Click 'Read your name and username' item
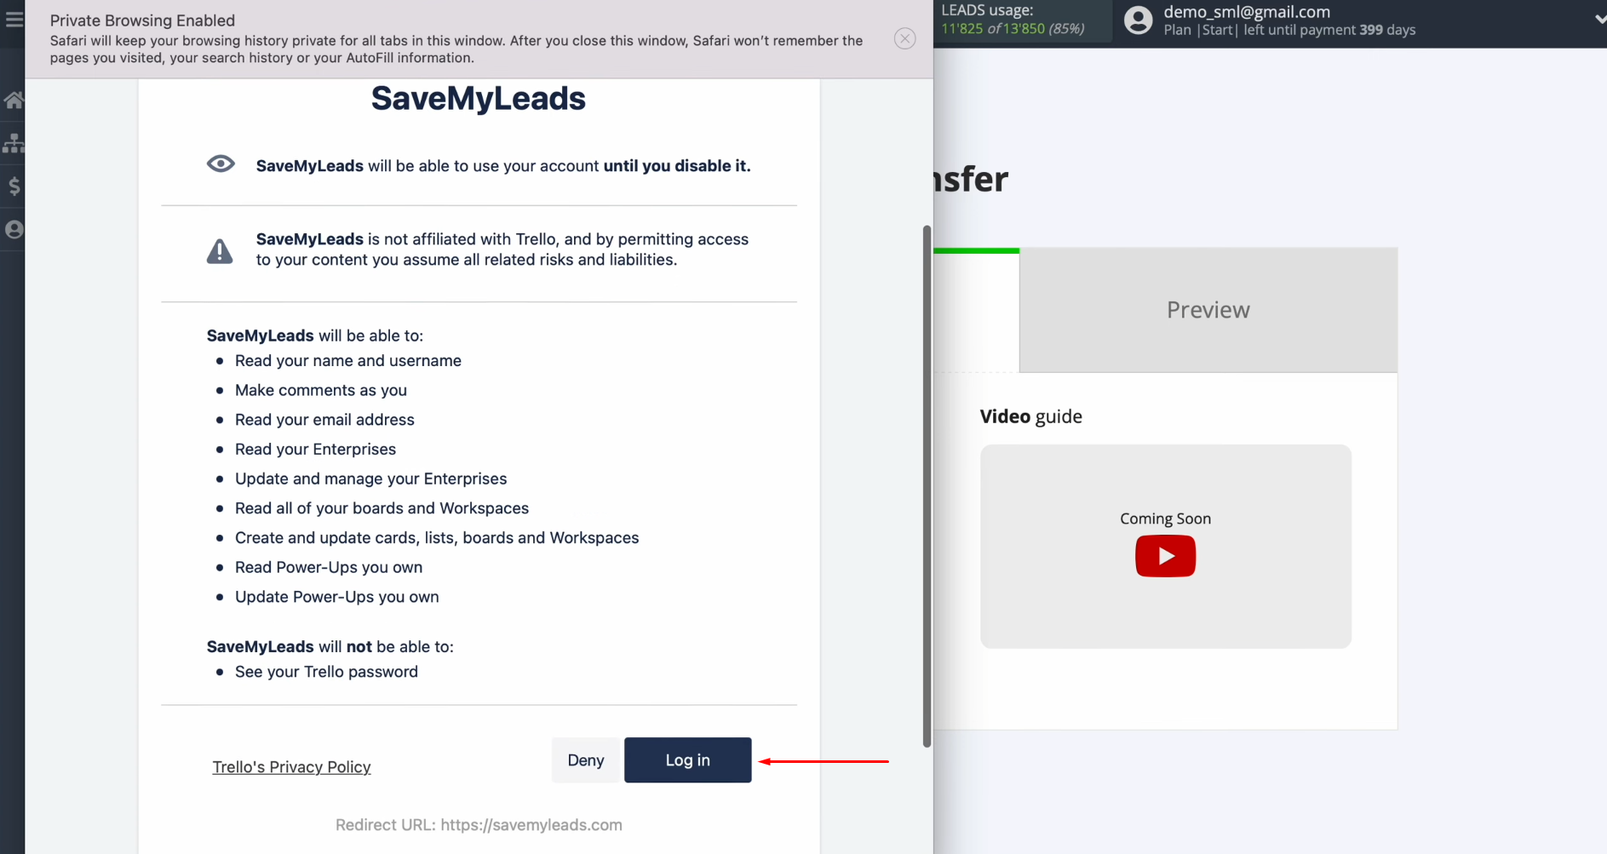 [x=348, y=360]
